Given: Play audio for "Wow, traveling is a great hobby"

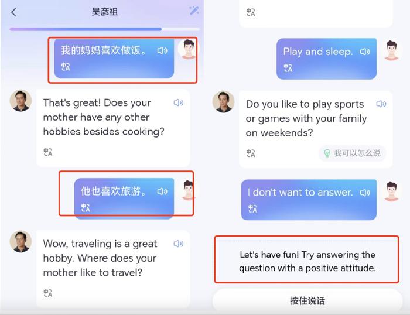Looking at the screenshot, I should click(x=178, y=244).
